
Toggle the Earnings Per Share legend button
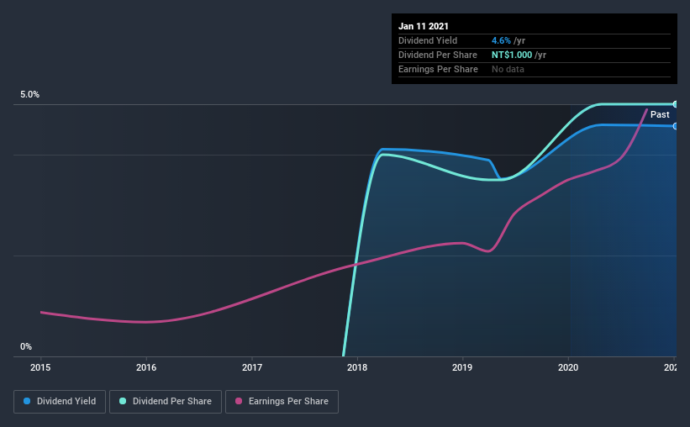tap(282, 402)
